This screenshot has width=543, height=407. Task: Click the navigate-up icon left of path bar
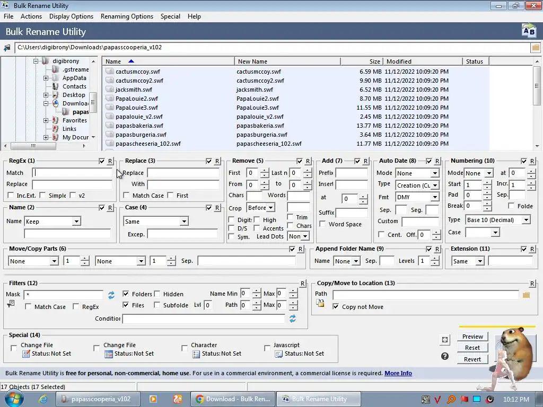point(7,47)
